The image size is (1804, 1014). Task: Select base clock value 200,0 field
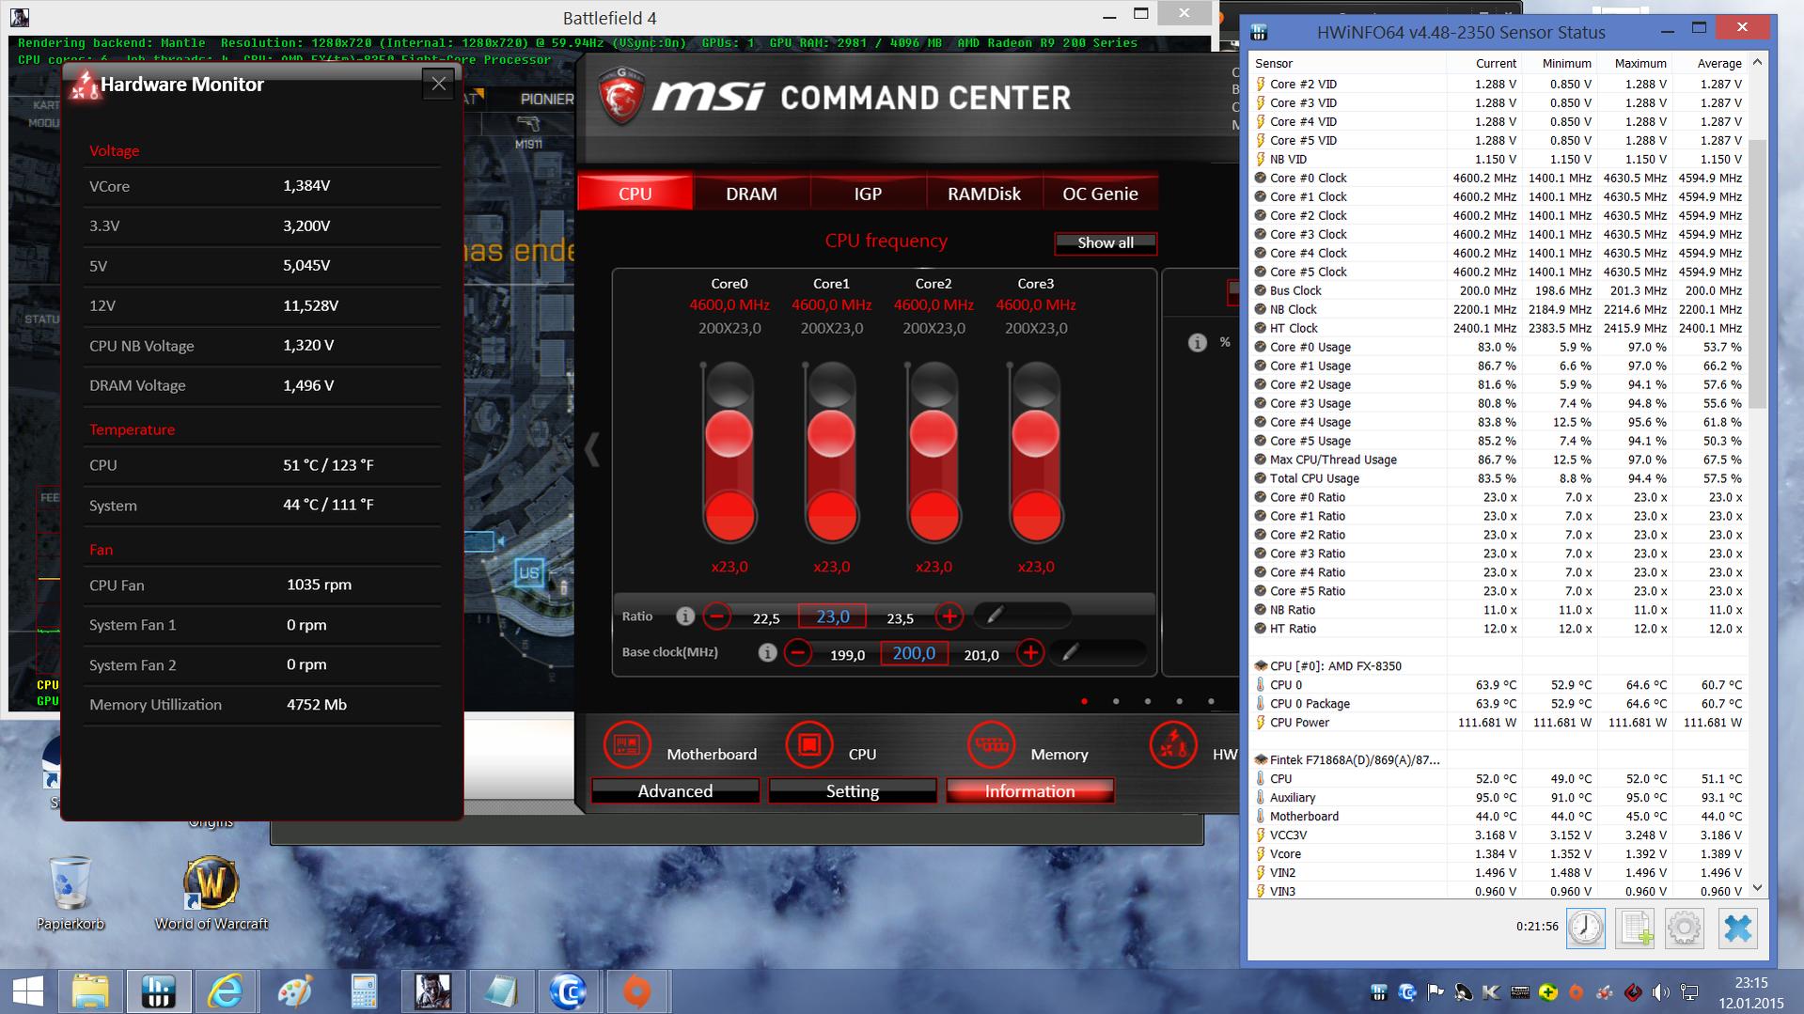tap(914, 652)
